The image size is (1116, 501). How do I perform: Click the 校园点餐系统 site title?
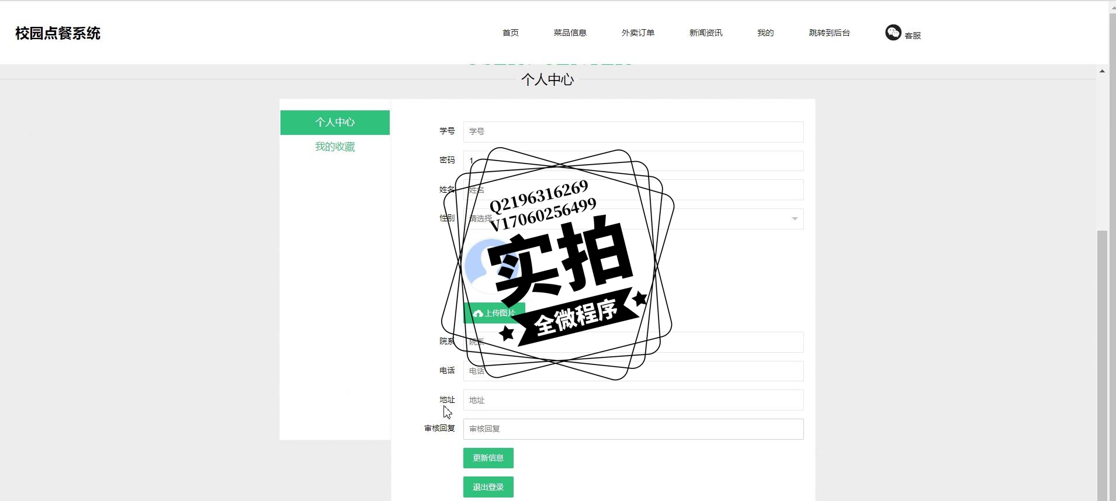tap(58, 33)
